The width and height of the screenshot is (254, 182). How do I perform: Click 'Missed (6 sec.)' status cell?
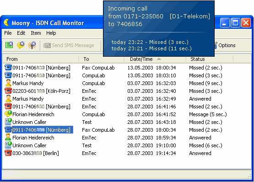205,145
